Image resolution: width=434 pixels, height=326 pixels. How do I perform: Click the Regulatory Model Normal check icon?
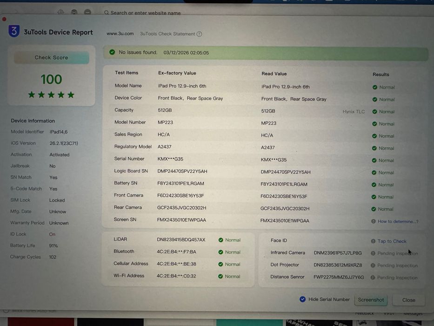(x=374, y=148)
